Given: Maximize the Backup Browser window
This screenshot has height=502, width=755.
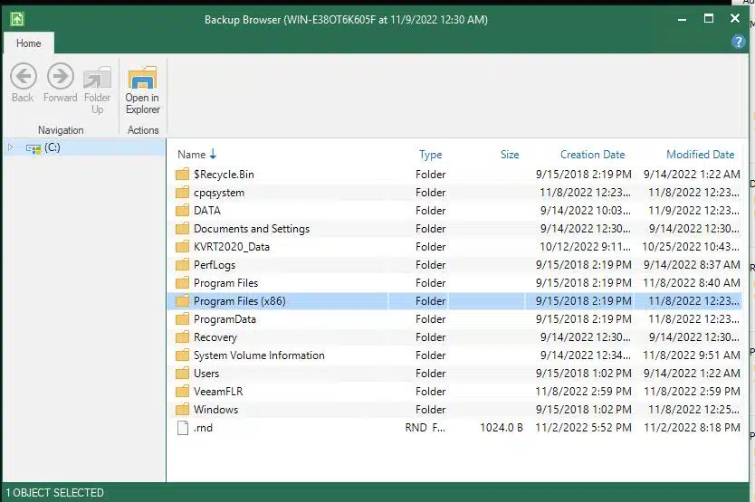Looking at the screenshot, I should tap(709, 18).
